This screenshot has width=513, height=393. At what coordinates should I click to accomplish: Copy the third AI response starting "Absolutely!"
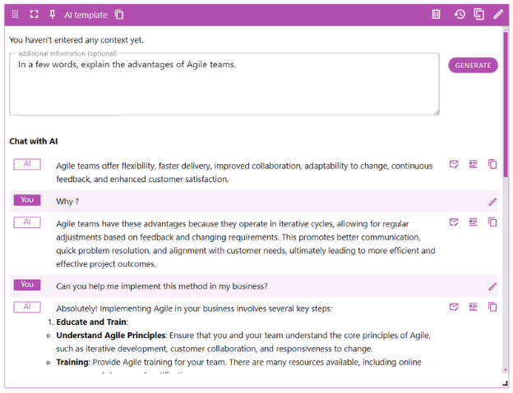(492, 307)
